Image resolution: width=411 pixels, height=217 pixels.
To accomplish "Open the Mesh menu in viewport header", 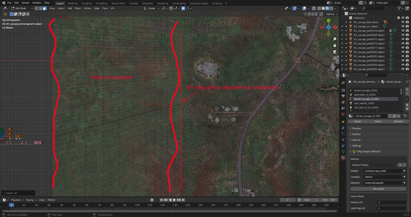I will pos(78,8).
